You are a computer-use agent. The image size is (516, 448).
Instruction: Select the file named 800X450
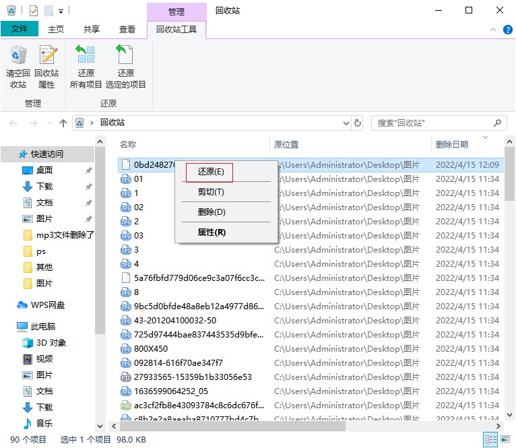pos(151,348)
